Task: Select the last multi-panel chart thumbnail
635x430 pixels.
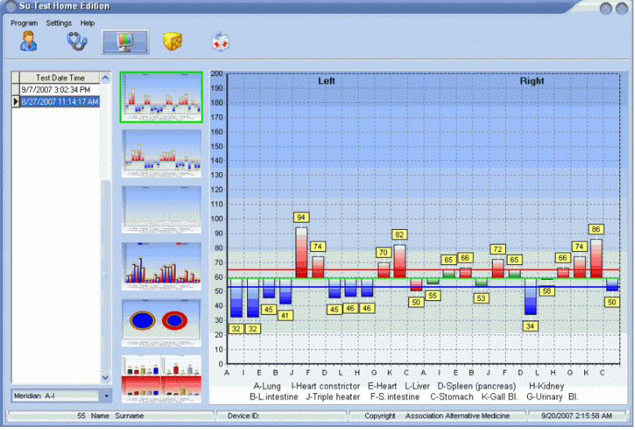Action: click(161, 378)
